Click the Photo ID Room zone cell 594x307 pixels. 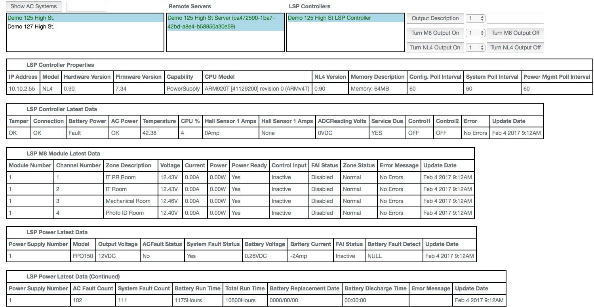124,213
